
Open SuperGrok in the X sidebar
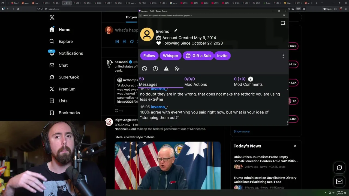64,77
